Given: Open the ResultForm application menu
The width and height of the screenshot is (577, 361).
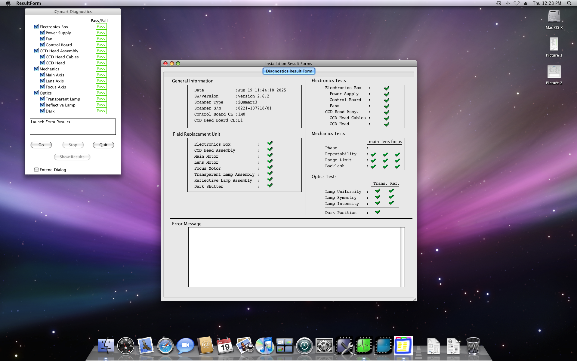Looking at the screenshot, I should tap(29, 3).
